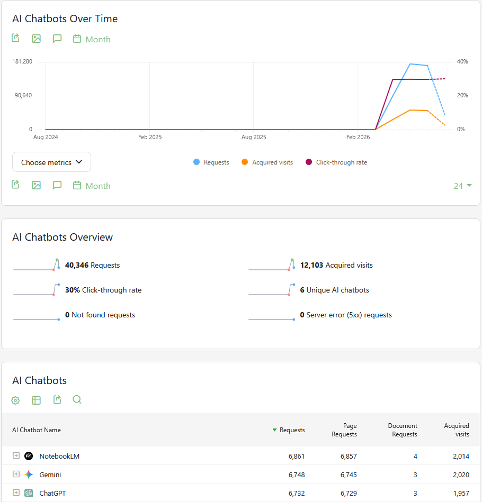482x502 pixels.
Task: Toggle Acquired visits series in legend
Action: (x=267, y=162)
